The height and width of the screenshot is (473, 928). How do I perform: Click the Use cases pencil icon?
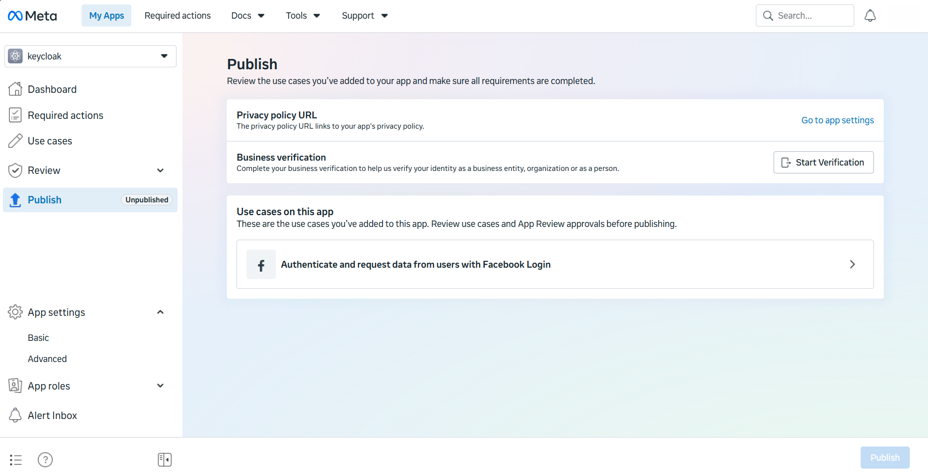[x=15, y=141]
